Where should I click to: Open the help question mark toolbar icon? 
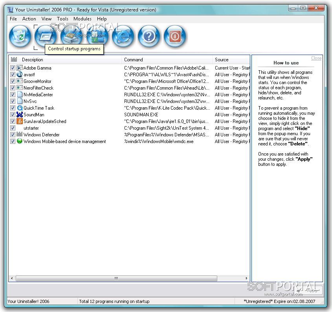click(149, 36)
